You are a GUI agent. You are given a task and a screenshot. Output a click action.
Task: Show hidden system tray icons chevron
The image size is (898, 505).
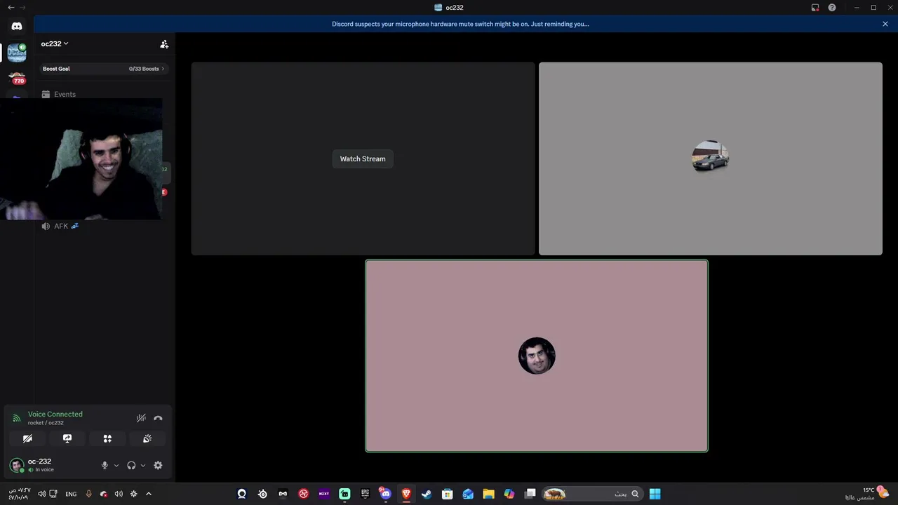[x=148, y=494]
